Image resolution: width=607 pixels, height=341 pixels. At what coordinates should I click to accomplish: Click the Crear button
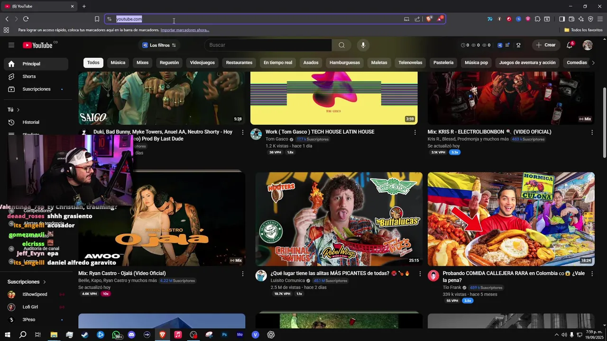point(545,45)
